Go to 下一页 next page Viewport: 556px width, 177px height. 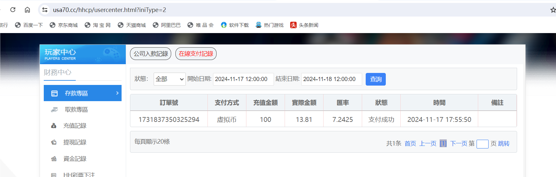pos(459,144)
